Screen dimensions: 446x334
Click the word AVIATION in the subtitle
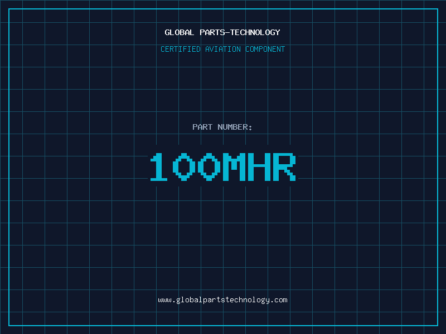click(x=222, y=49)
